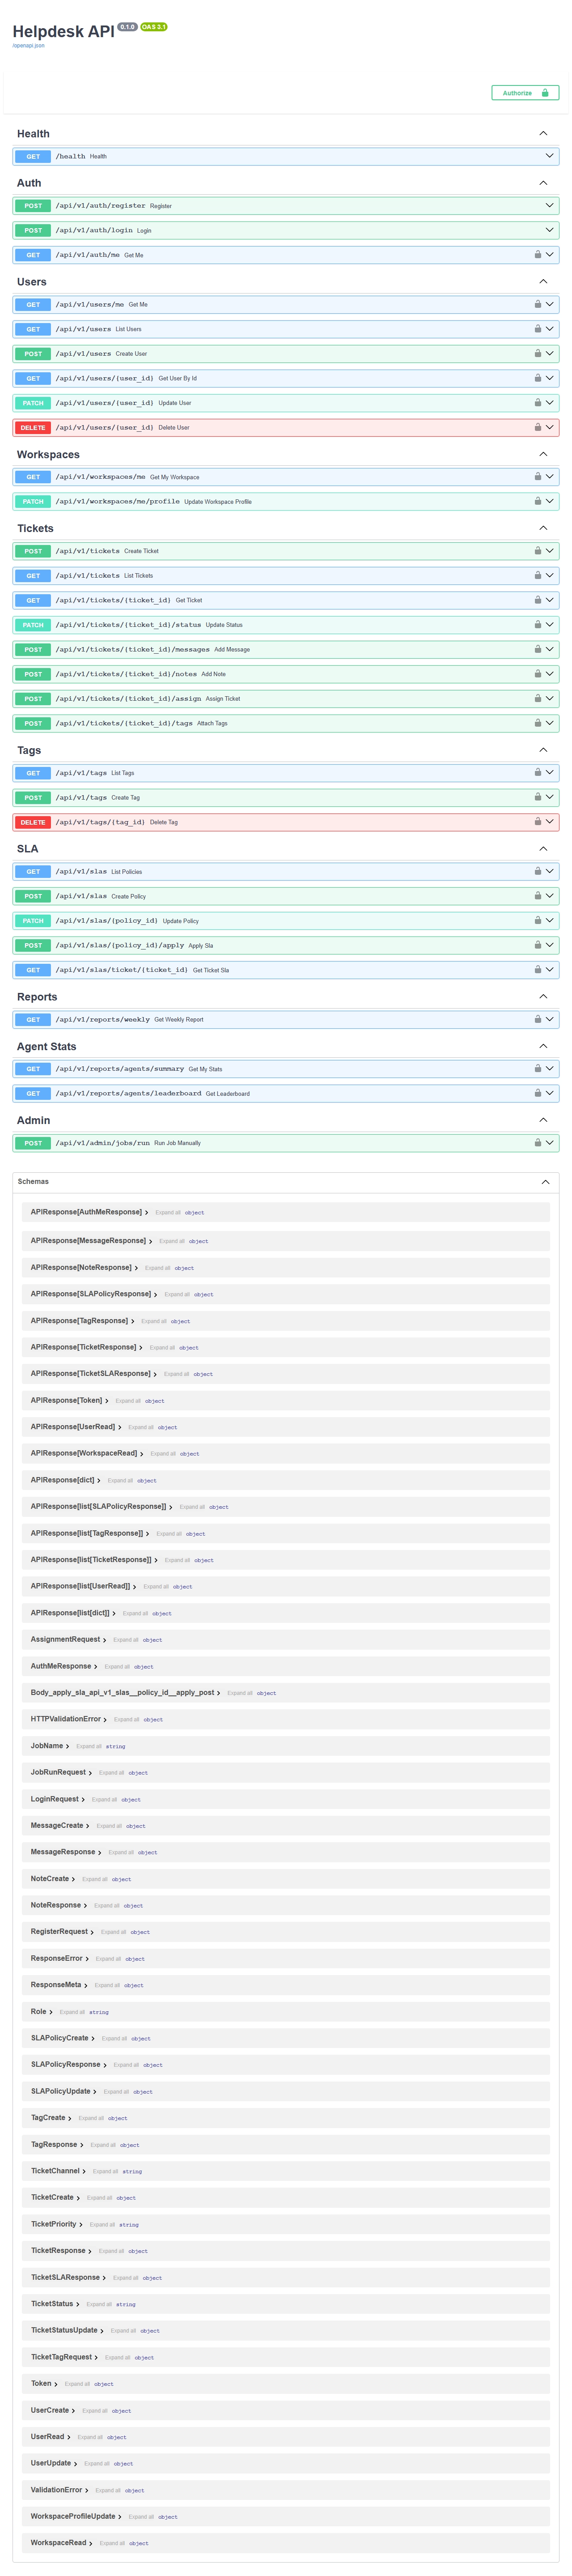
Task: Click lock icon on Delete Tag row
Action: pos(537,821)
